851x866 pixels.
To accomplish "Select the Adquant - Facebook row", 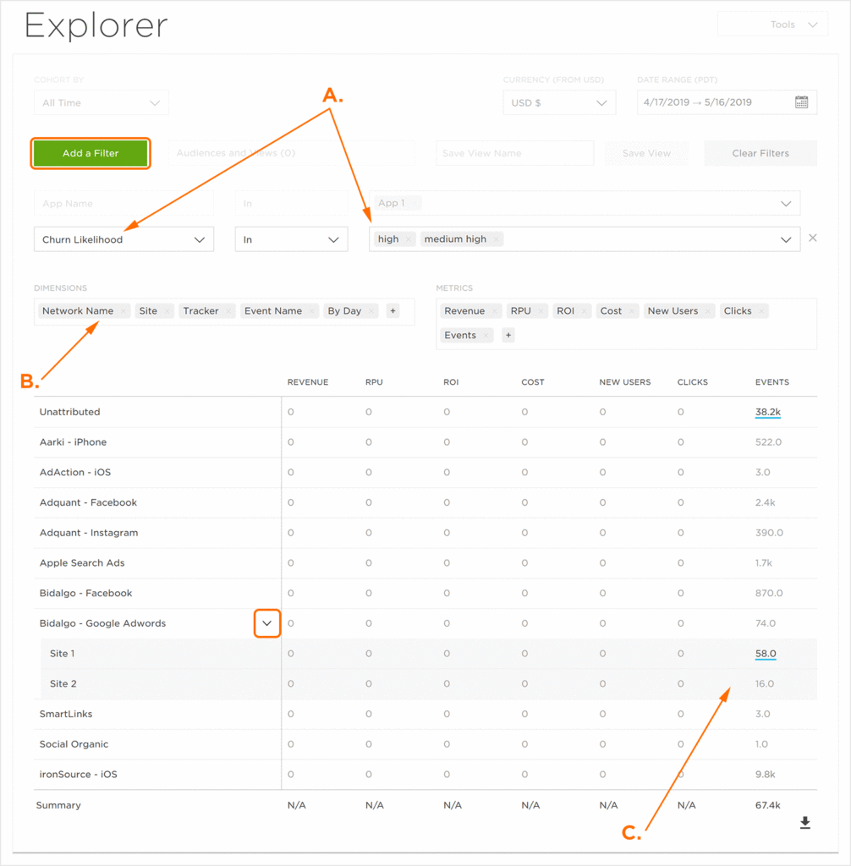I will coord(425,502).
